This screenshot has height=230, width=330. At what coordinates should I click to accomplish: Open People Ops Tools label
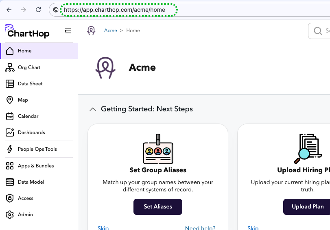point(37,149)
